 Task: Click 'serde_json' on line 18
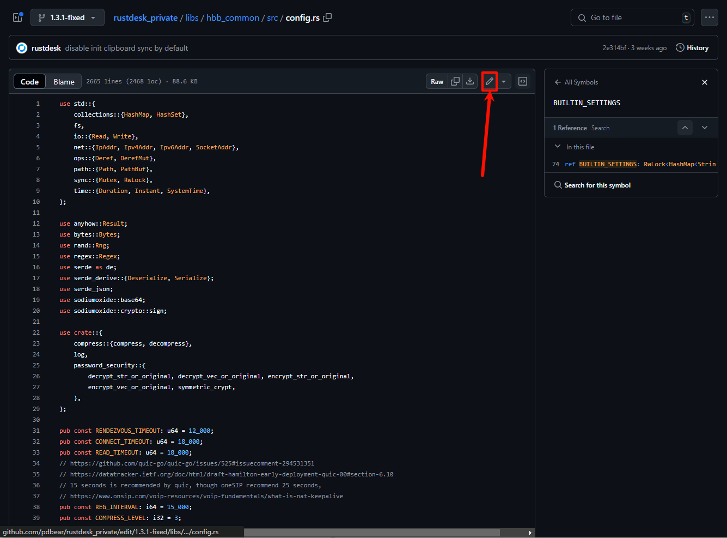[91, 289]
